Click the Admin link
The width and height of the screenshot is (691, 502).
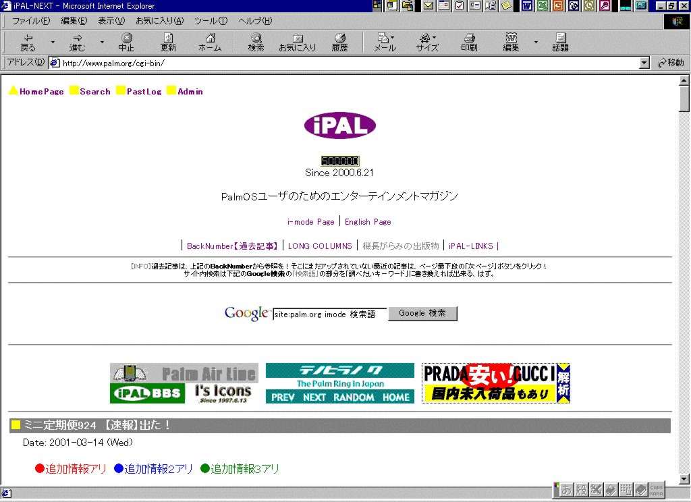pos(190,92)
